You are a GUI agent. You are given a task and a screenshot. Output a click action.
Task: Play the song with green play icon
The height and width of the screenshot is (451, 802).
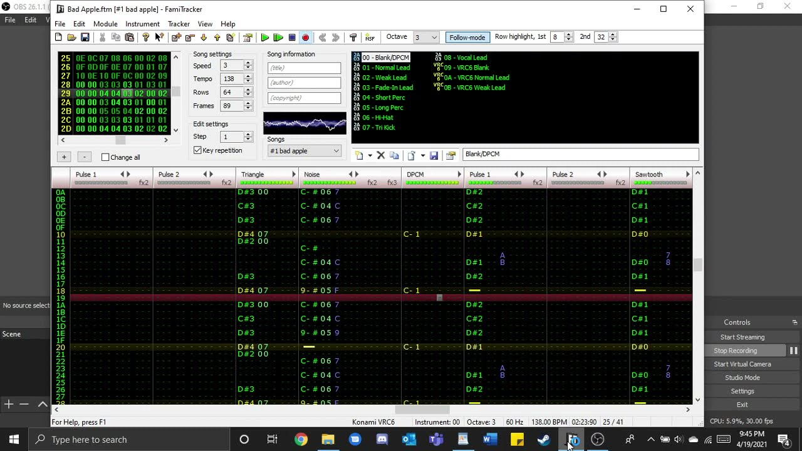pyautogui.click(x=265, y=38)
